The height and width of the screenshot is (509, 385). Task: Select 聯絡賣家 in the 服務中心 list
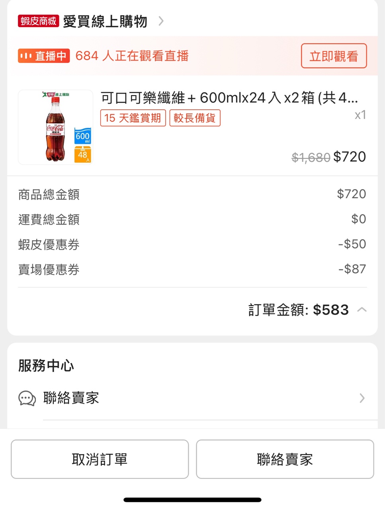(71, 398)
